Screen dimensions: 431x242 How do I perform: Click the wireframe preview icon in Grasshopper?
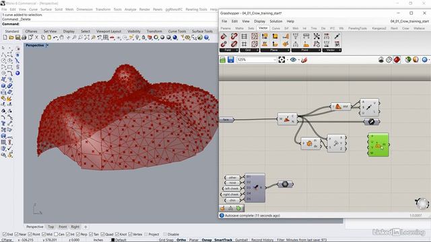(389, 60)
